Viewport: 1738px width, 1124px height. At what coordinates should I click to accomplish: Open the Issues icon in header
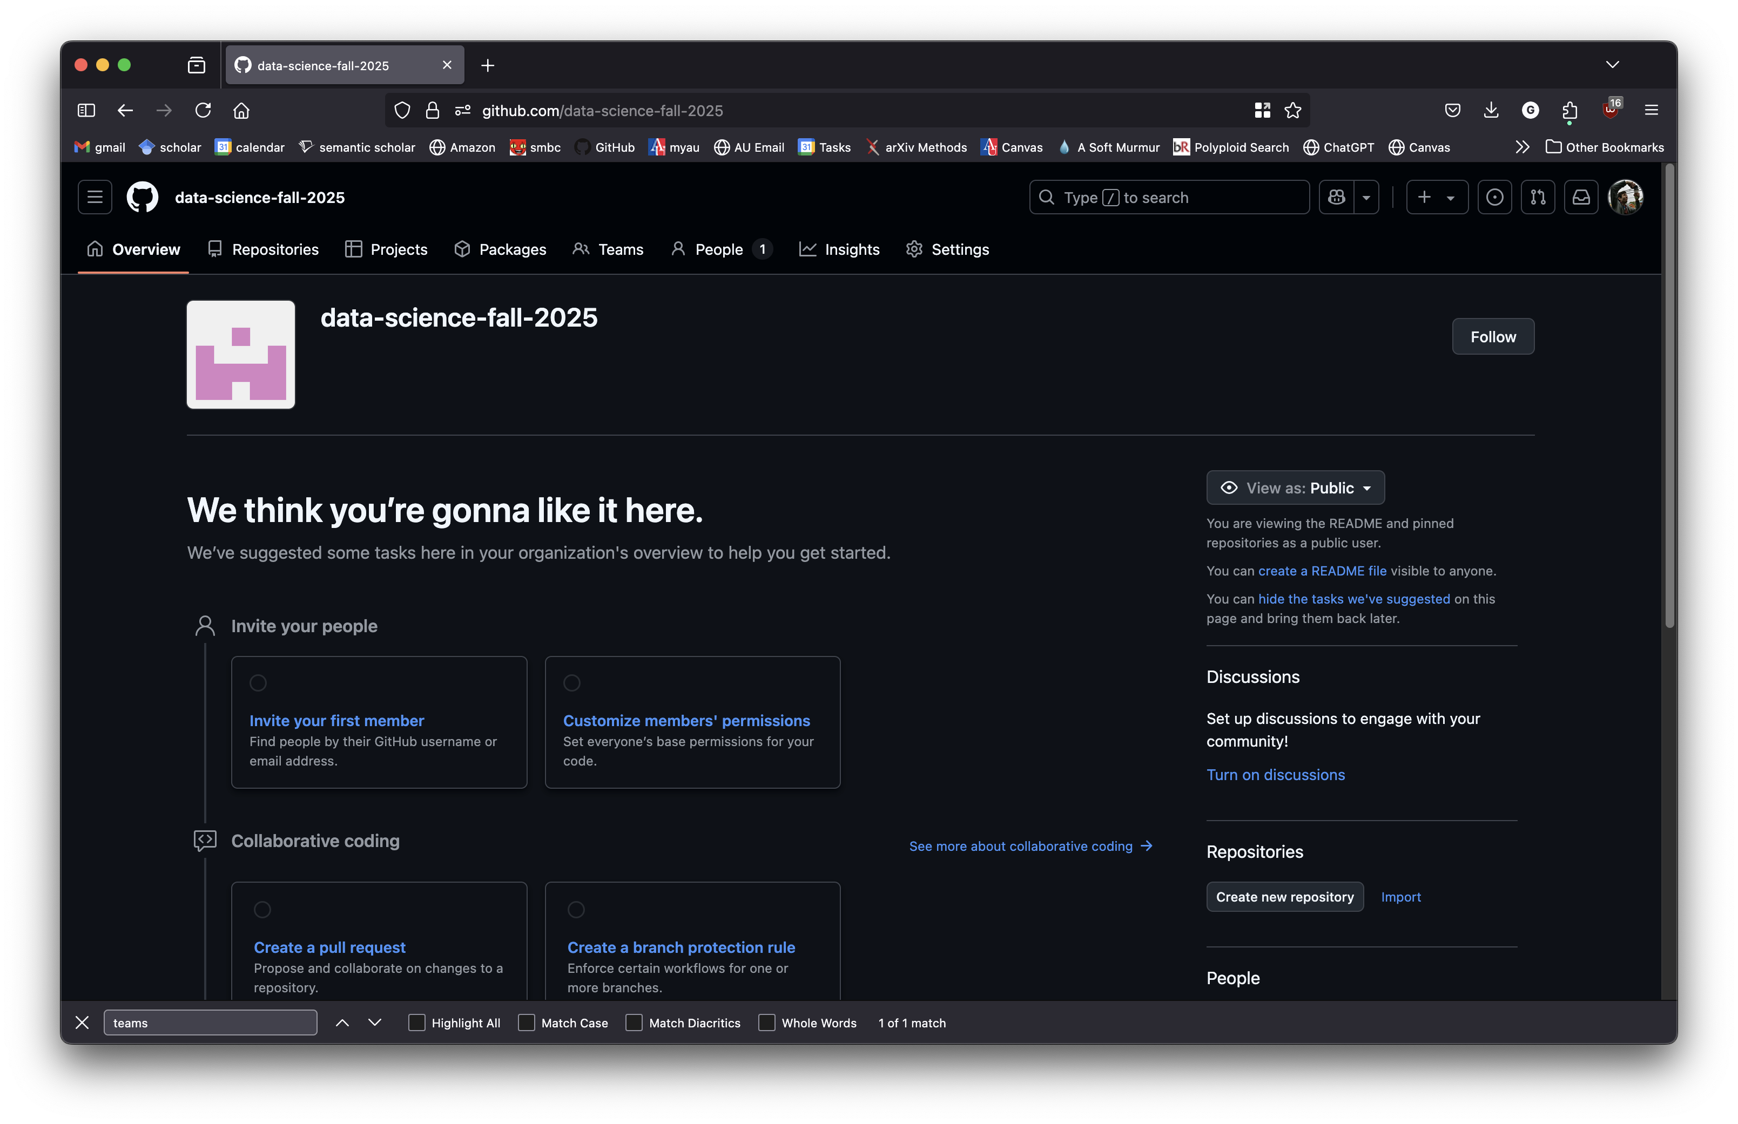pyautogui.click(x=1494, y=197)
